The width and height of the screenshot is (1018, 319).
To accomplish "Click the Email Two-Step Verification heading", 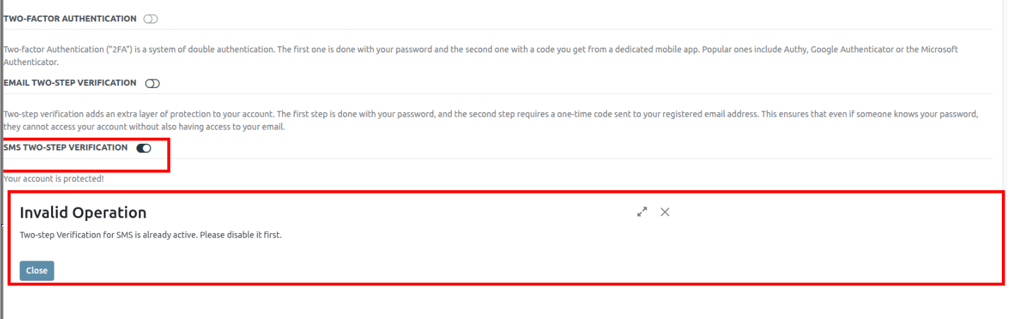I will click(x=70, y=83).
